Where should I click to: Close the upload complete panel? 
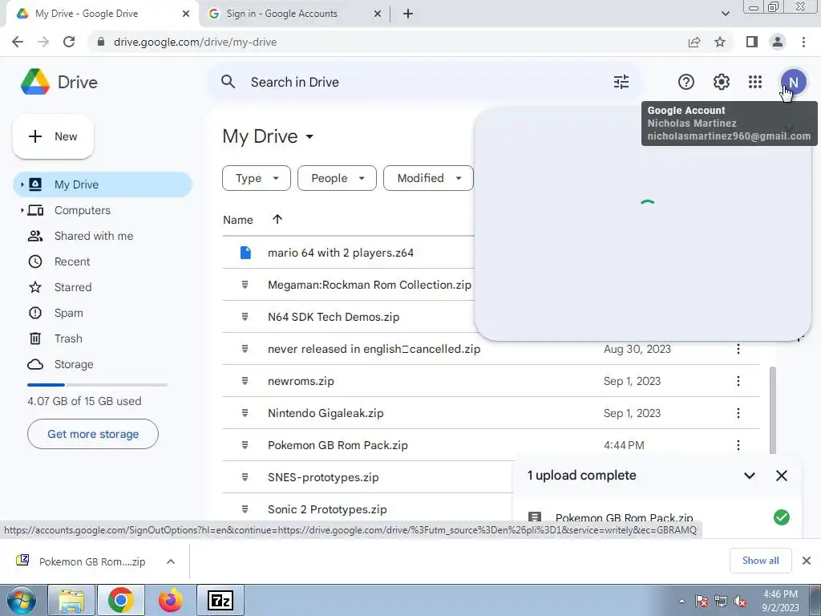(781, 476)
